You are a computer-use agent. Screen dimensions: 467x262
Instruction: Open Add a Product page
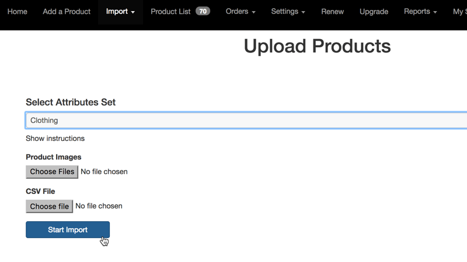click(x=67, y=12)
